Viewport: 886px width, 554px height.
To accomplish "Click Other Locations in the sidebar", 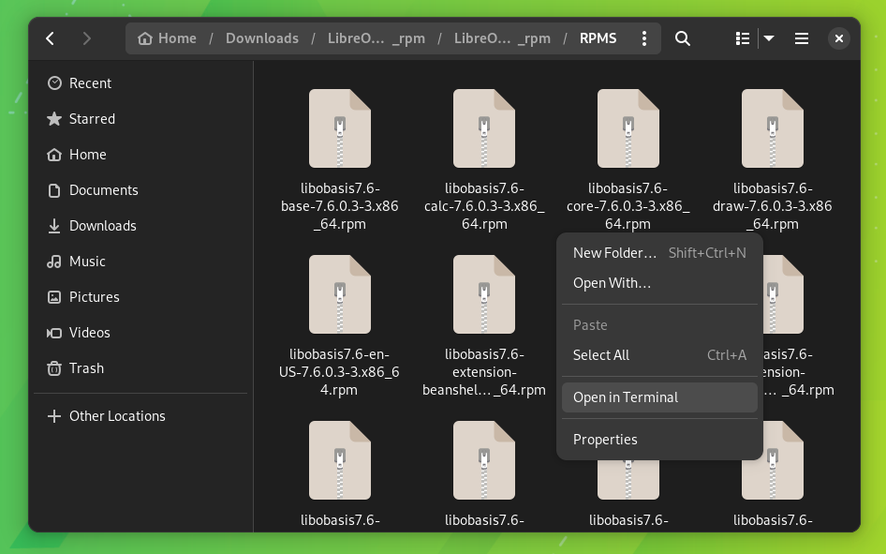I will click(116, 415).
